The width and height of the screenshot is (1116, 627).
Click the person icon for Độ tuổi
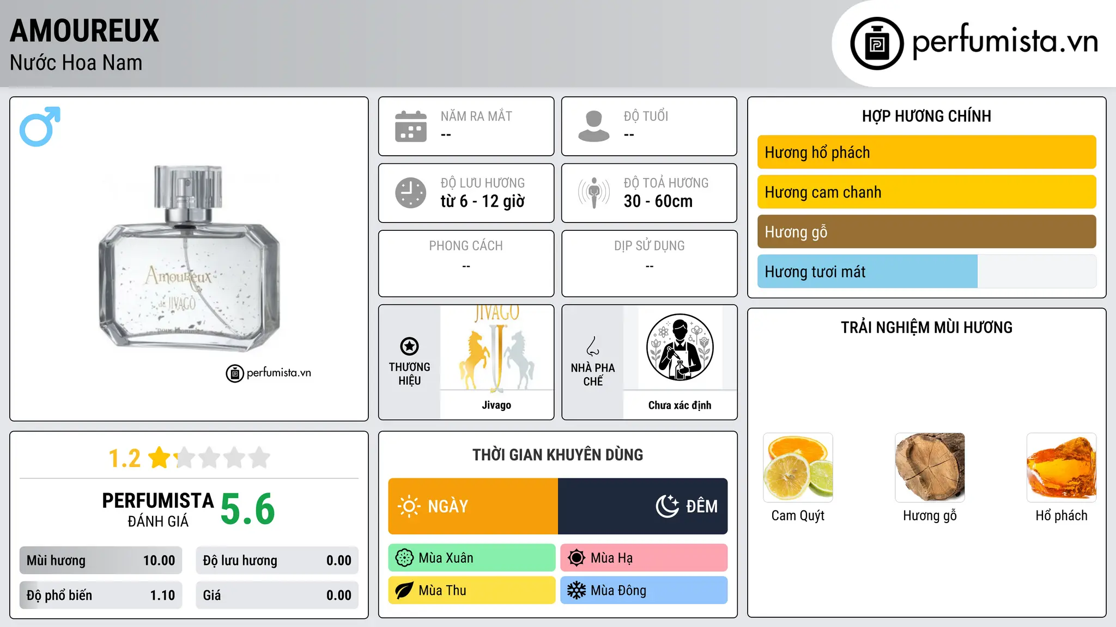(594, 126)
